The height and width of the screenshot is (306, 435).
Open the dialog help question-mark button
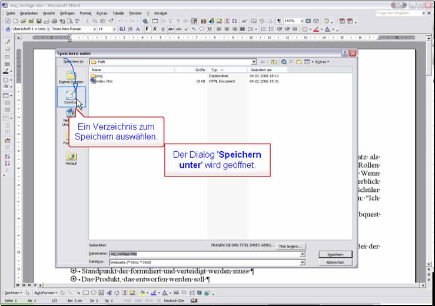[345, 53]
